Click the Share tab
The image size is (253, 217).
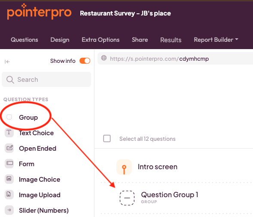140,40
